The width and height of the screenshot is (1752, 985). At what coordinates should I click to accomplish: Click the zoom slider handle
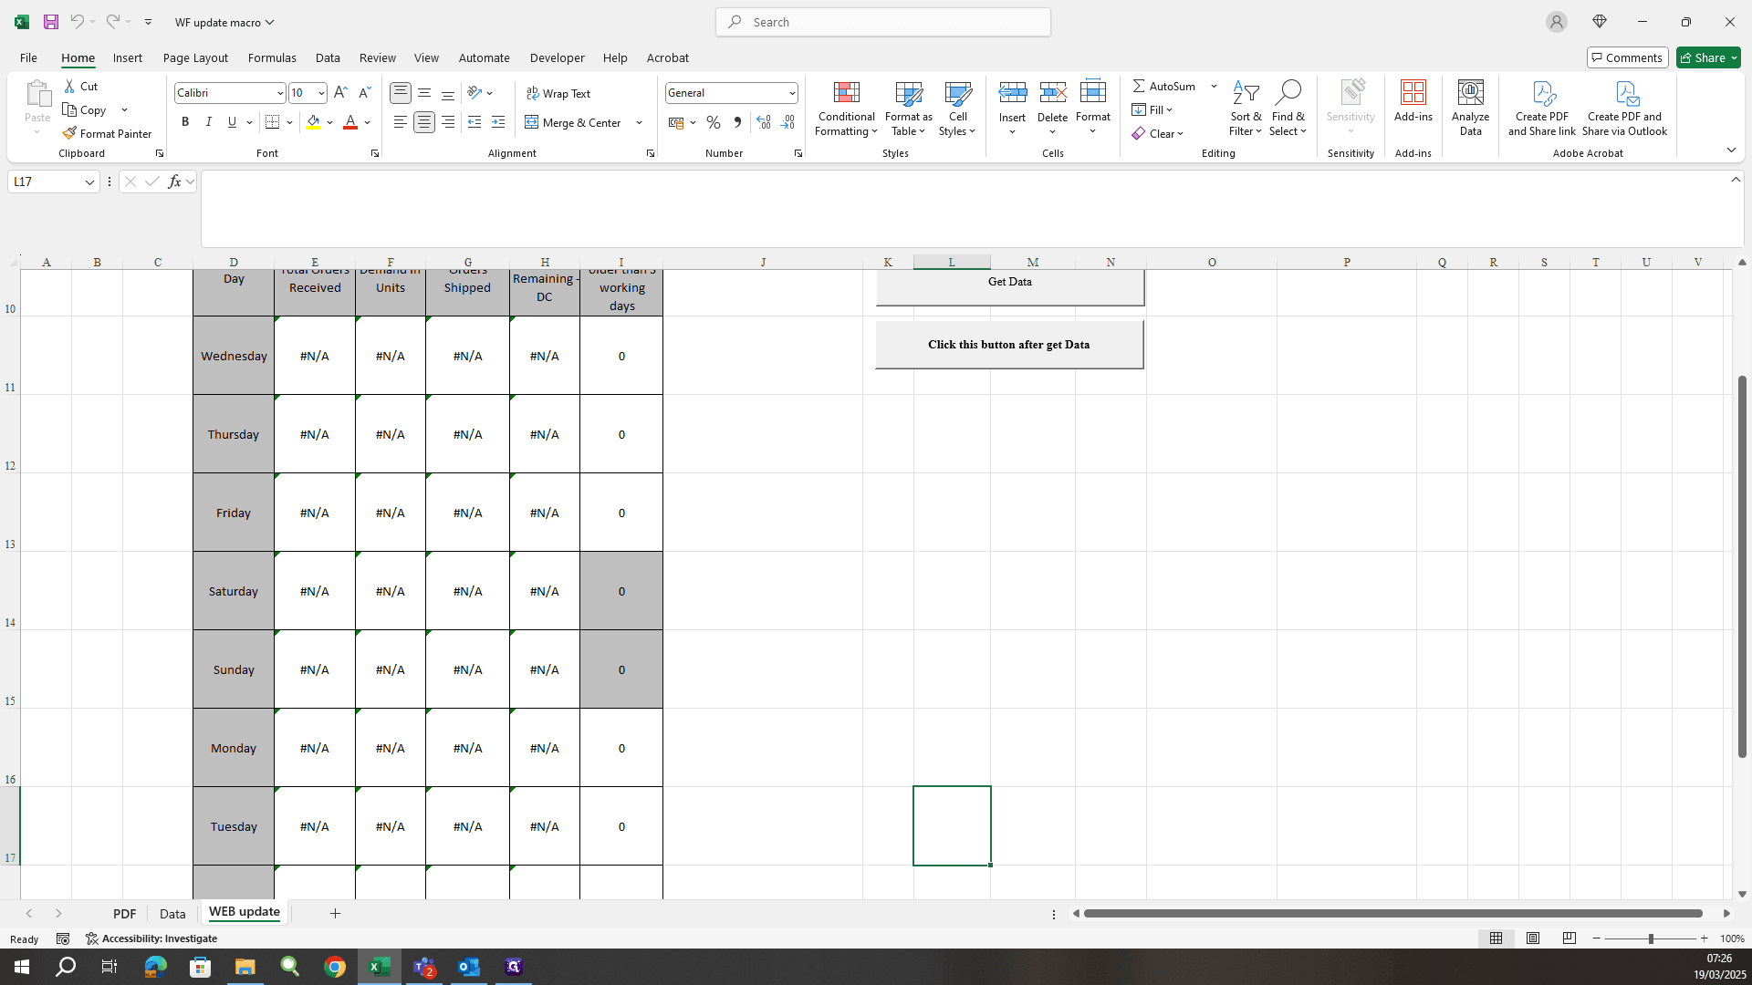(1651, 938)
